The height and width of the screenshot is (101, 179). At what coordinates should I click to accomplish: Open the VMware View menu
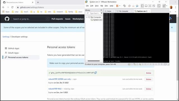[97, 6]
